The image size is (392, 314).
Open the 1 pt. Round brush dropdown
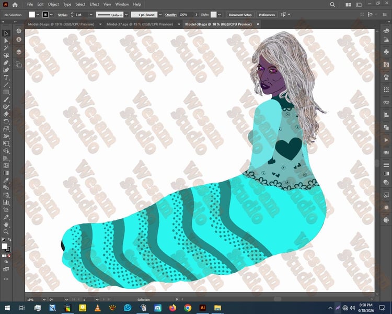click(x=160, y=15)
